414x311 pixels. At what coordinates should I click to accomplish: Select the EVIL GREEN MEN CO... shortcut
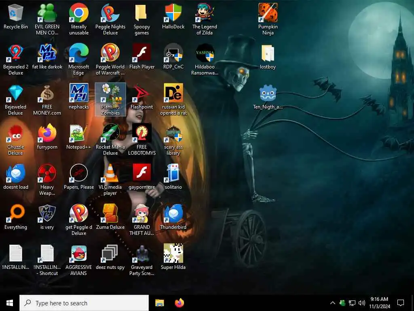click(x=47, y=19)
